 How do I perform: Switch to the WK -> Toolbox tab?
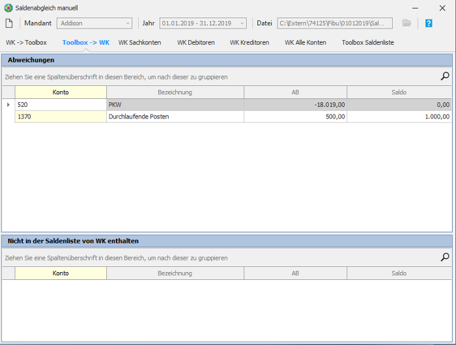[x=26, y=42]
